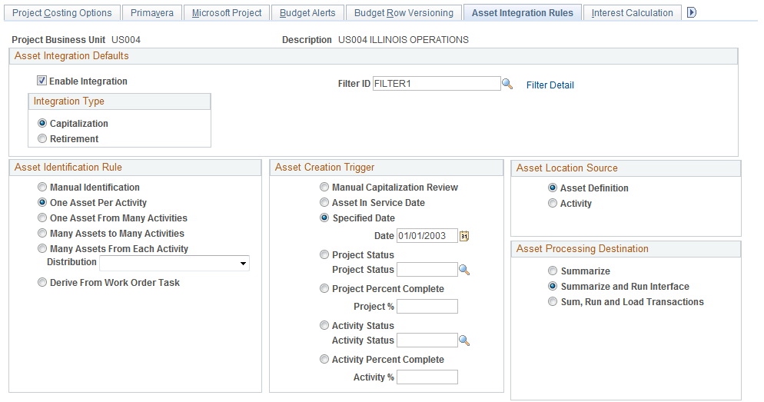This screenshot has height=402, width=764.
Task: Open Activity Status lookup magnifier
Action: tap(464, 341)
